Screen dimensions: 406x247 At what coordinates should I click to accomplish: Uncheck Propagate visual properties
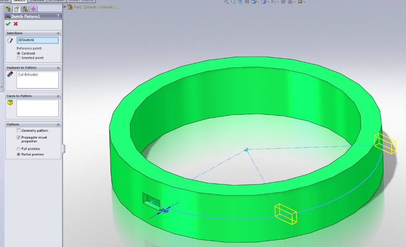click(18, 137)
